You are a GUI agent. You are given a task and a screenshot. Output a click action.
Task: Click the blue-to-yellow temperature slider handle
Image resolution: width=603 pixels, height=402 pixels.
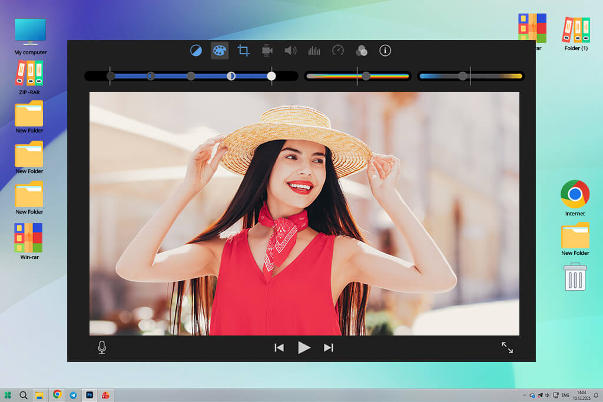tap(463, 76)
